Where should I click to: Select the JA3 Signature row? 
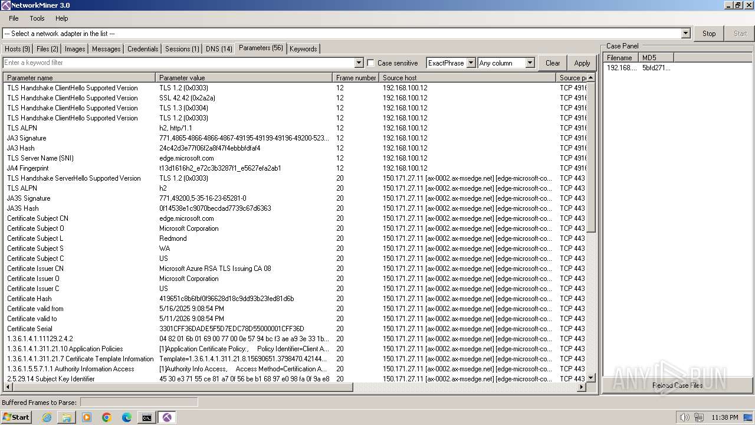tap(295, 138)
